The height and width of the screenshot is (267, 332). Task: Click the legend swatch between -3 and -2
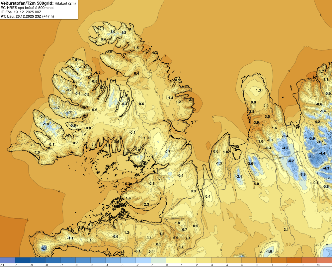click(128, 260)
